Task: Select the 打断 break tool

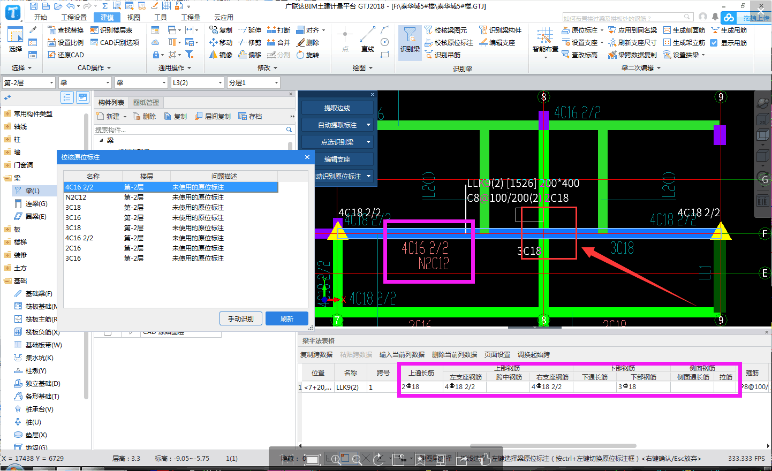Action: 279,30
